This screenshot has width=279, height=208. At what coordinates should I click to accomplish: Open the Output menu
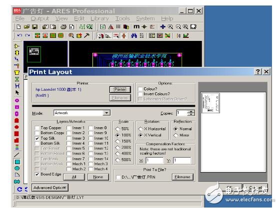39,18
